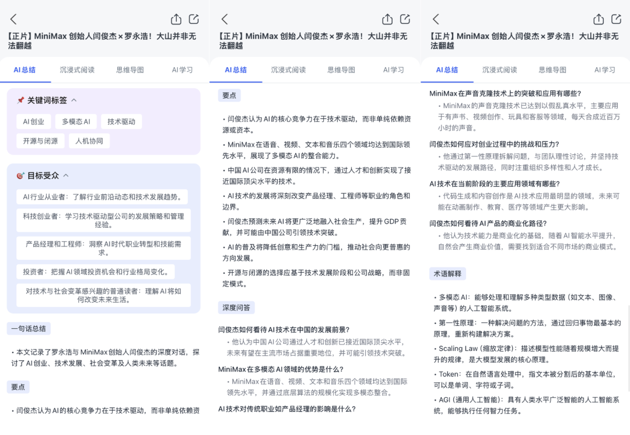Select the AI学习 tab in the right screen
The height and width of the screenshot is (435, 630).
point(605,70)
